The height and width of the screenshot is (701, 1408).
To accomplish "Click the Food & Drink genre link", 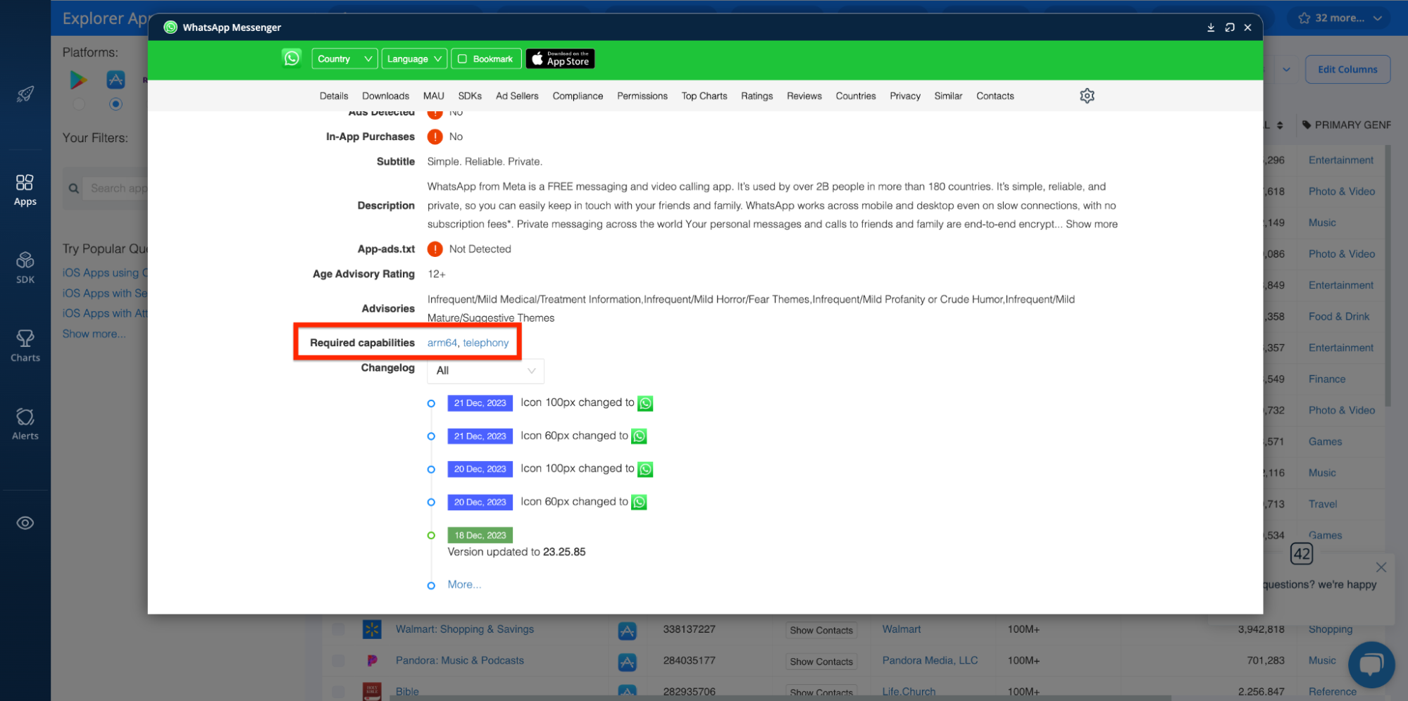I will (x=1338, y=317).
